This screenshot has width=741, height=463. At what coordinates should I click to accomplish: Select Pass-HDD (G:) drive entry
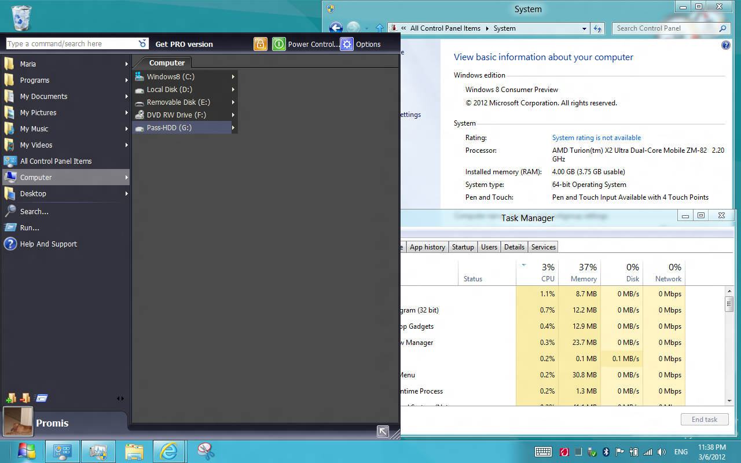pyautogui.click(x=182, y=127)
